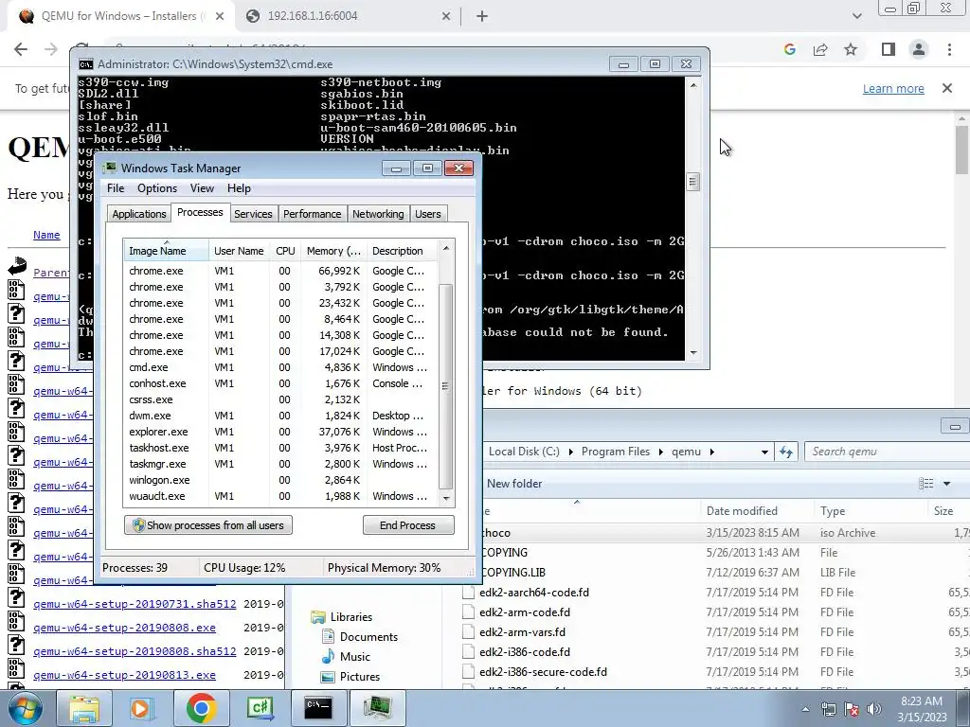The width and height of the screenshot is (970, 727).
Task: Open Libraries in Explorer navigation pane
Action: pos(350,617)
